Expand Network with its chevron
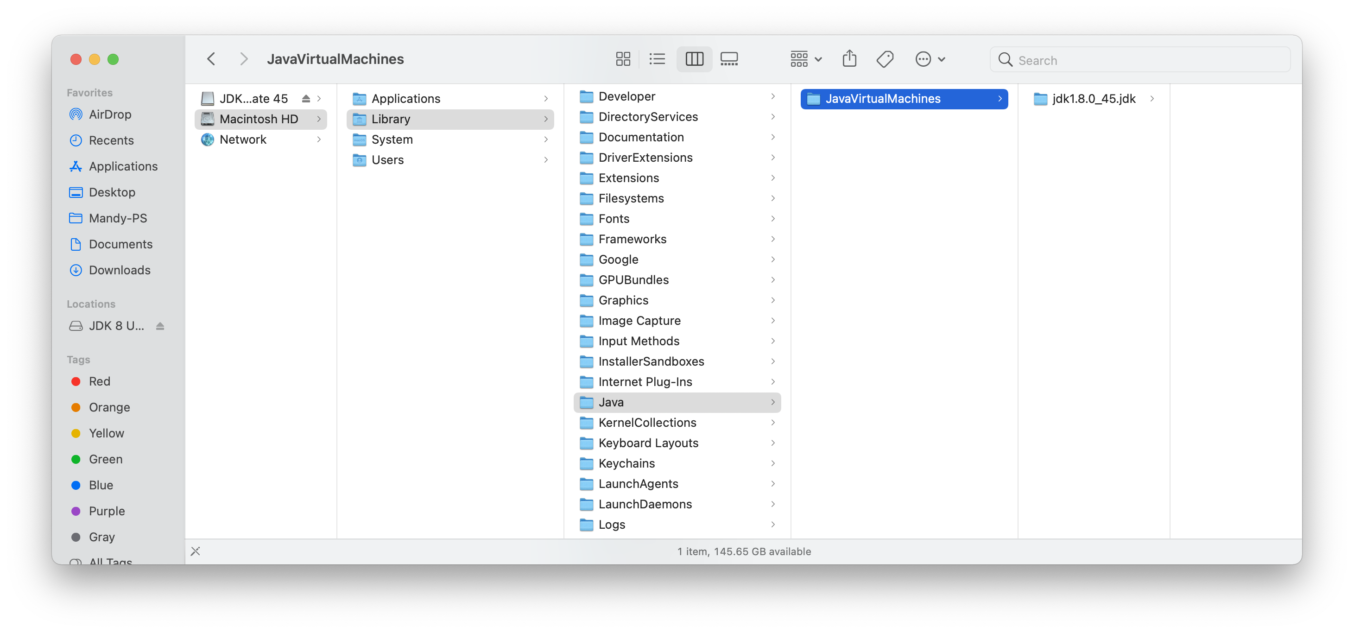1354x633 pixels. coord(319,139)
